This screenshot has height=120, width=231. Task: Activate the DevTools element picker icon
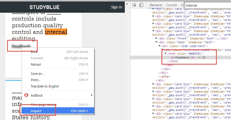tap(134, 5)
